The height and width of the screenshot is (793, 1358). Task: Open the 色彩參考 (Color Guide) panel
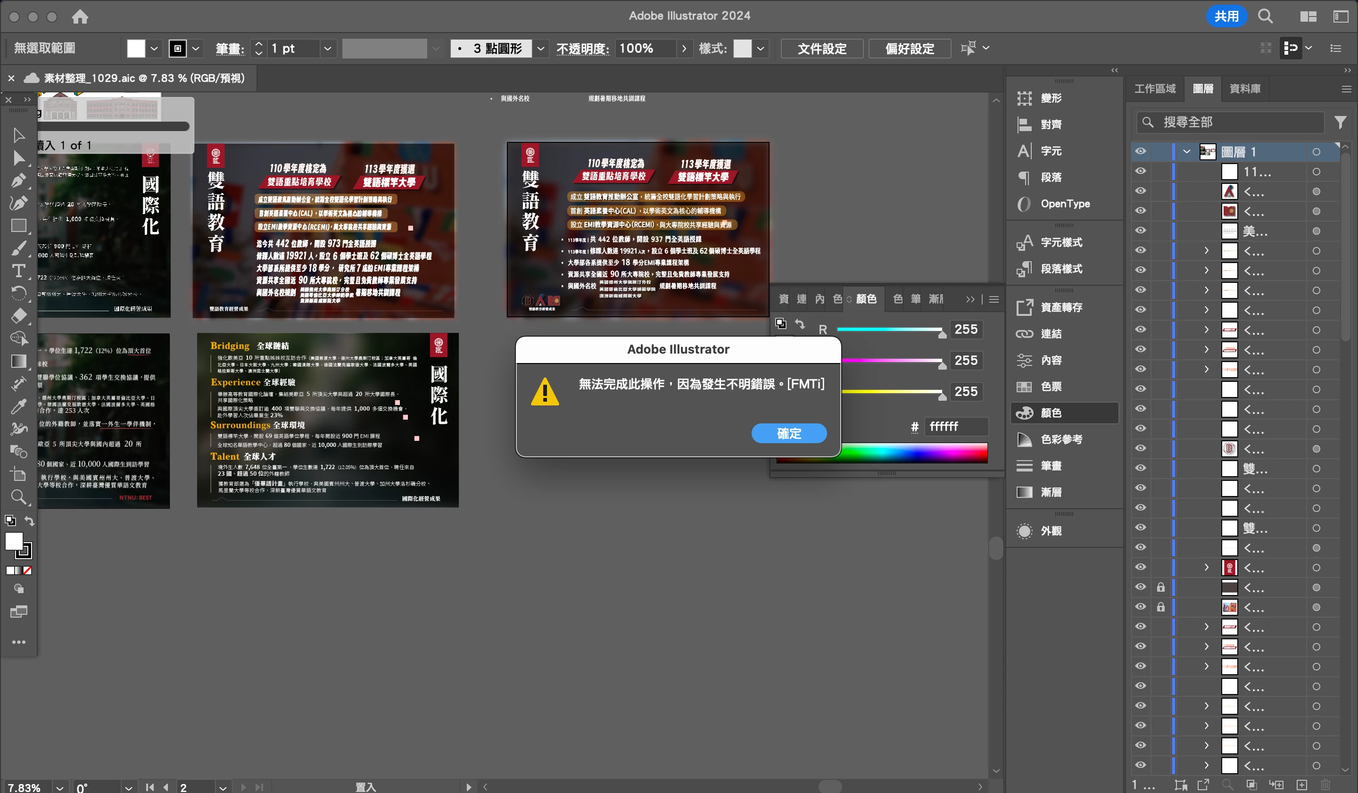pos(1060,439)
